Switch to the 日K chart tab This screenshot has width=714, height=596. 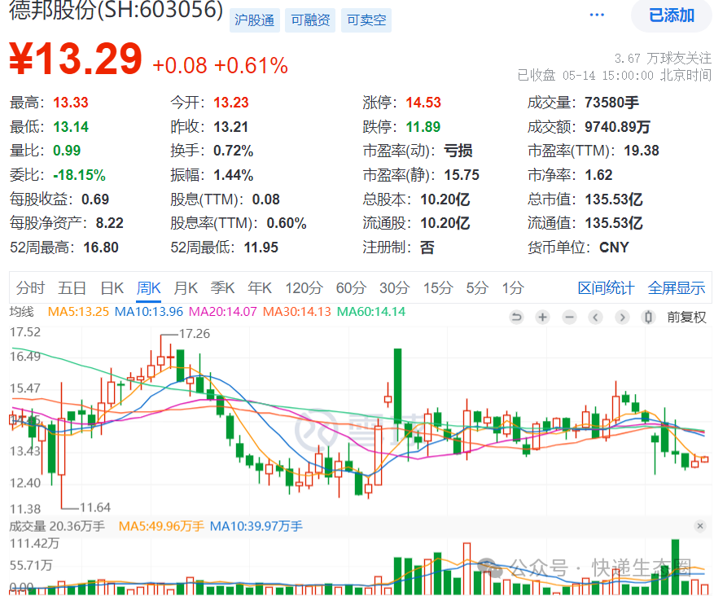(x=112, y=287)
